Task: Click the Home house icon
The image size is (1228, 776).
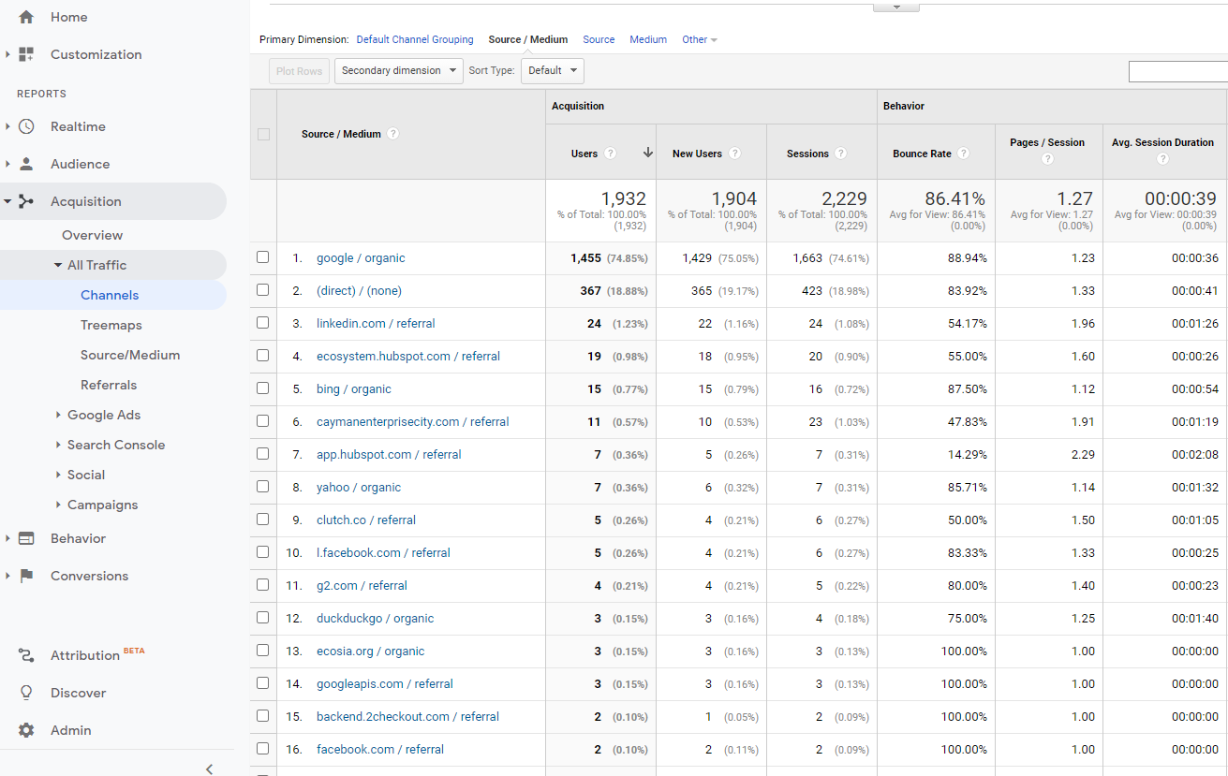Action: coord(26,17)
